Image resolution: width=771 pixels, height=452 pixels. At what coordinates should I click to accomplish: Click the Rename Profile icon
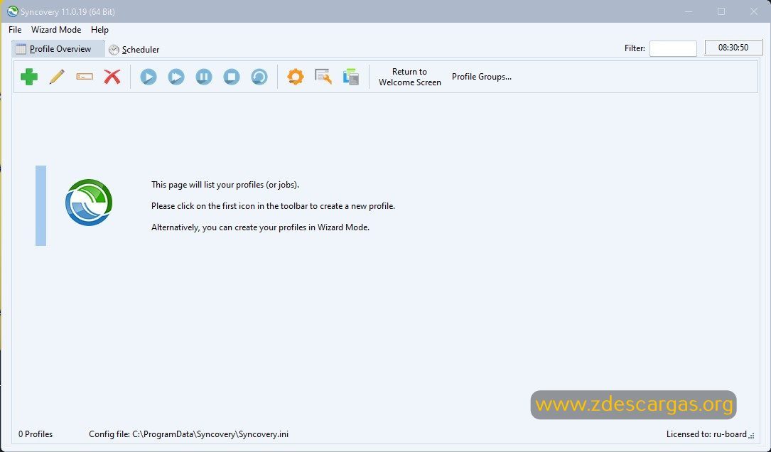(85, 77)
